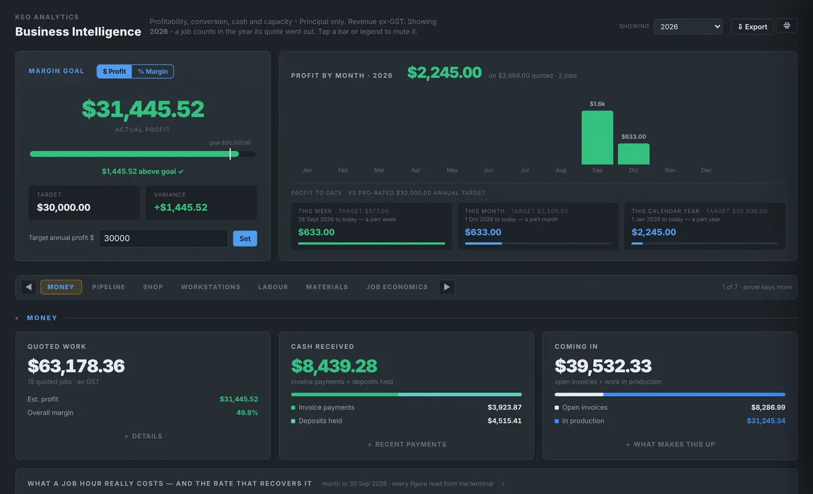Switch margin goal to % Margin

tap(152, 71)
